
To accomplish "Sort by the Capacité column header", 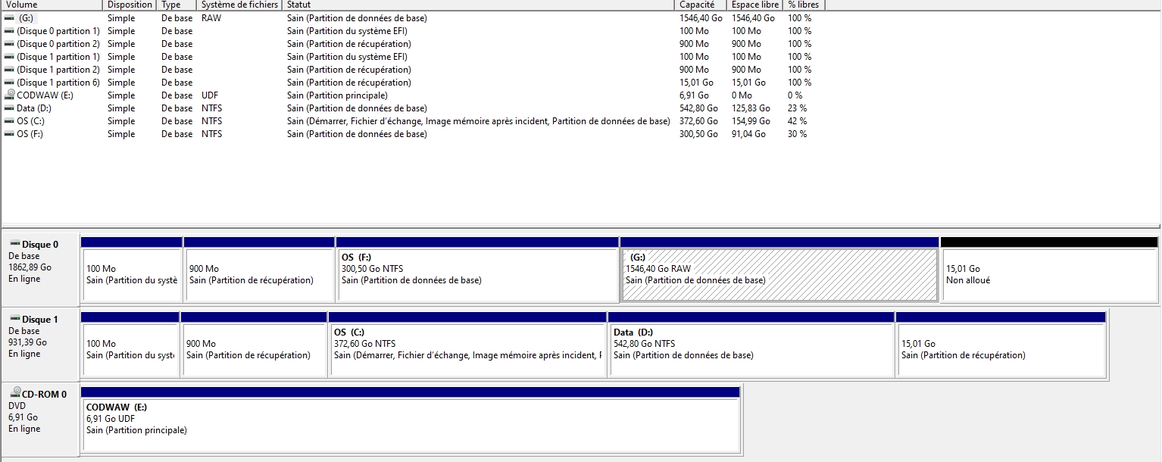I will [701, 5].
